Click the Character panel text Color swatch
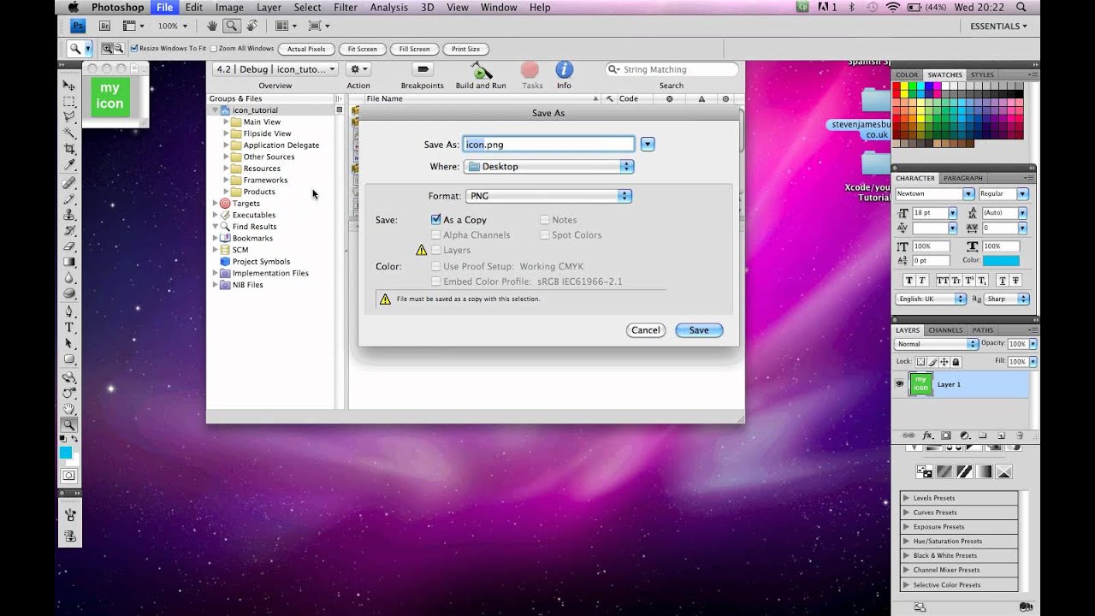The image size is (1095, 616). 1001,261
